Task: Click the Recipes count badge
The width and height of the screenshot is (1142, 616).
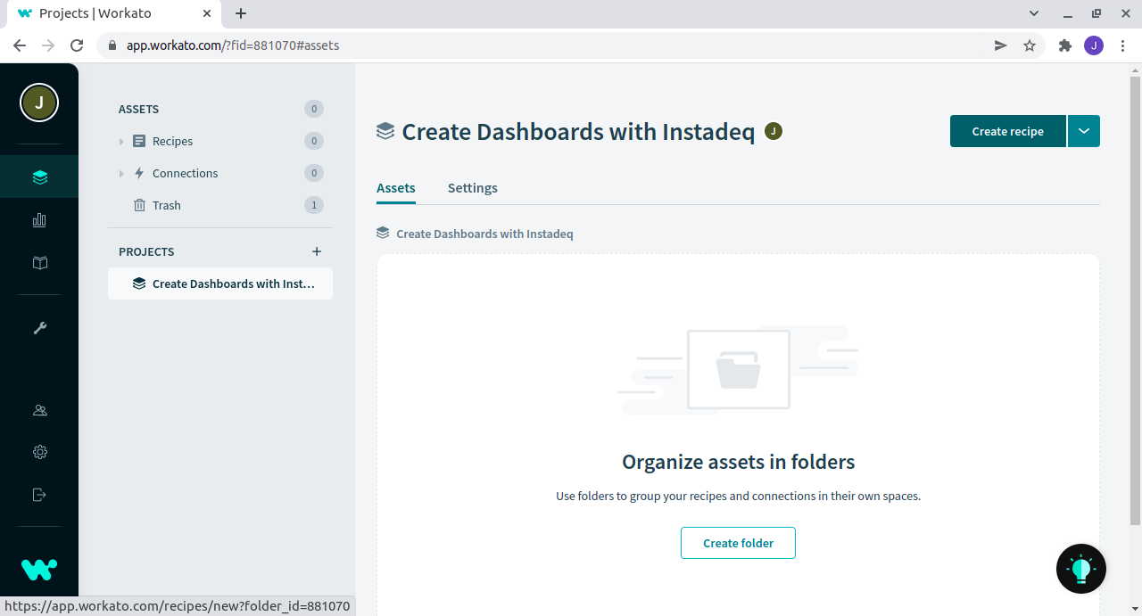Action: coord(313,141)
